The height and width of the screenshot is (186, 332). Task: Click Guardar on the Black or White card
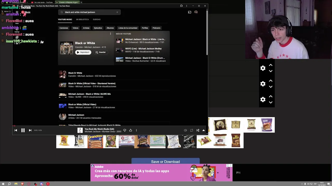pyautogui.click(x=101, y=52)
